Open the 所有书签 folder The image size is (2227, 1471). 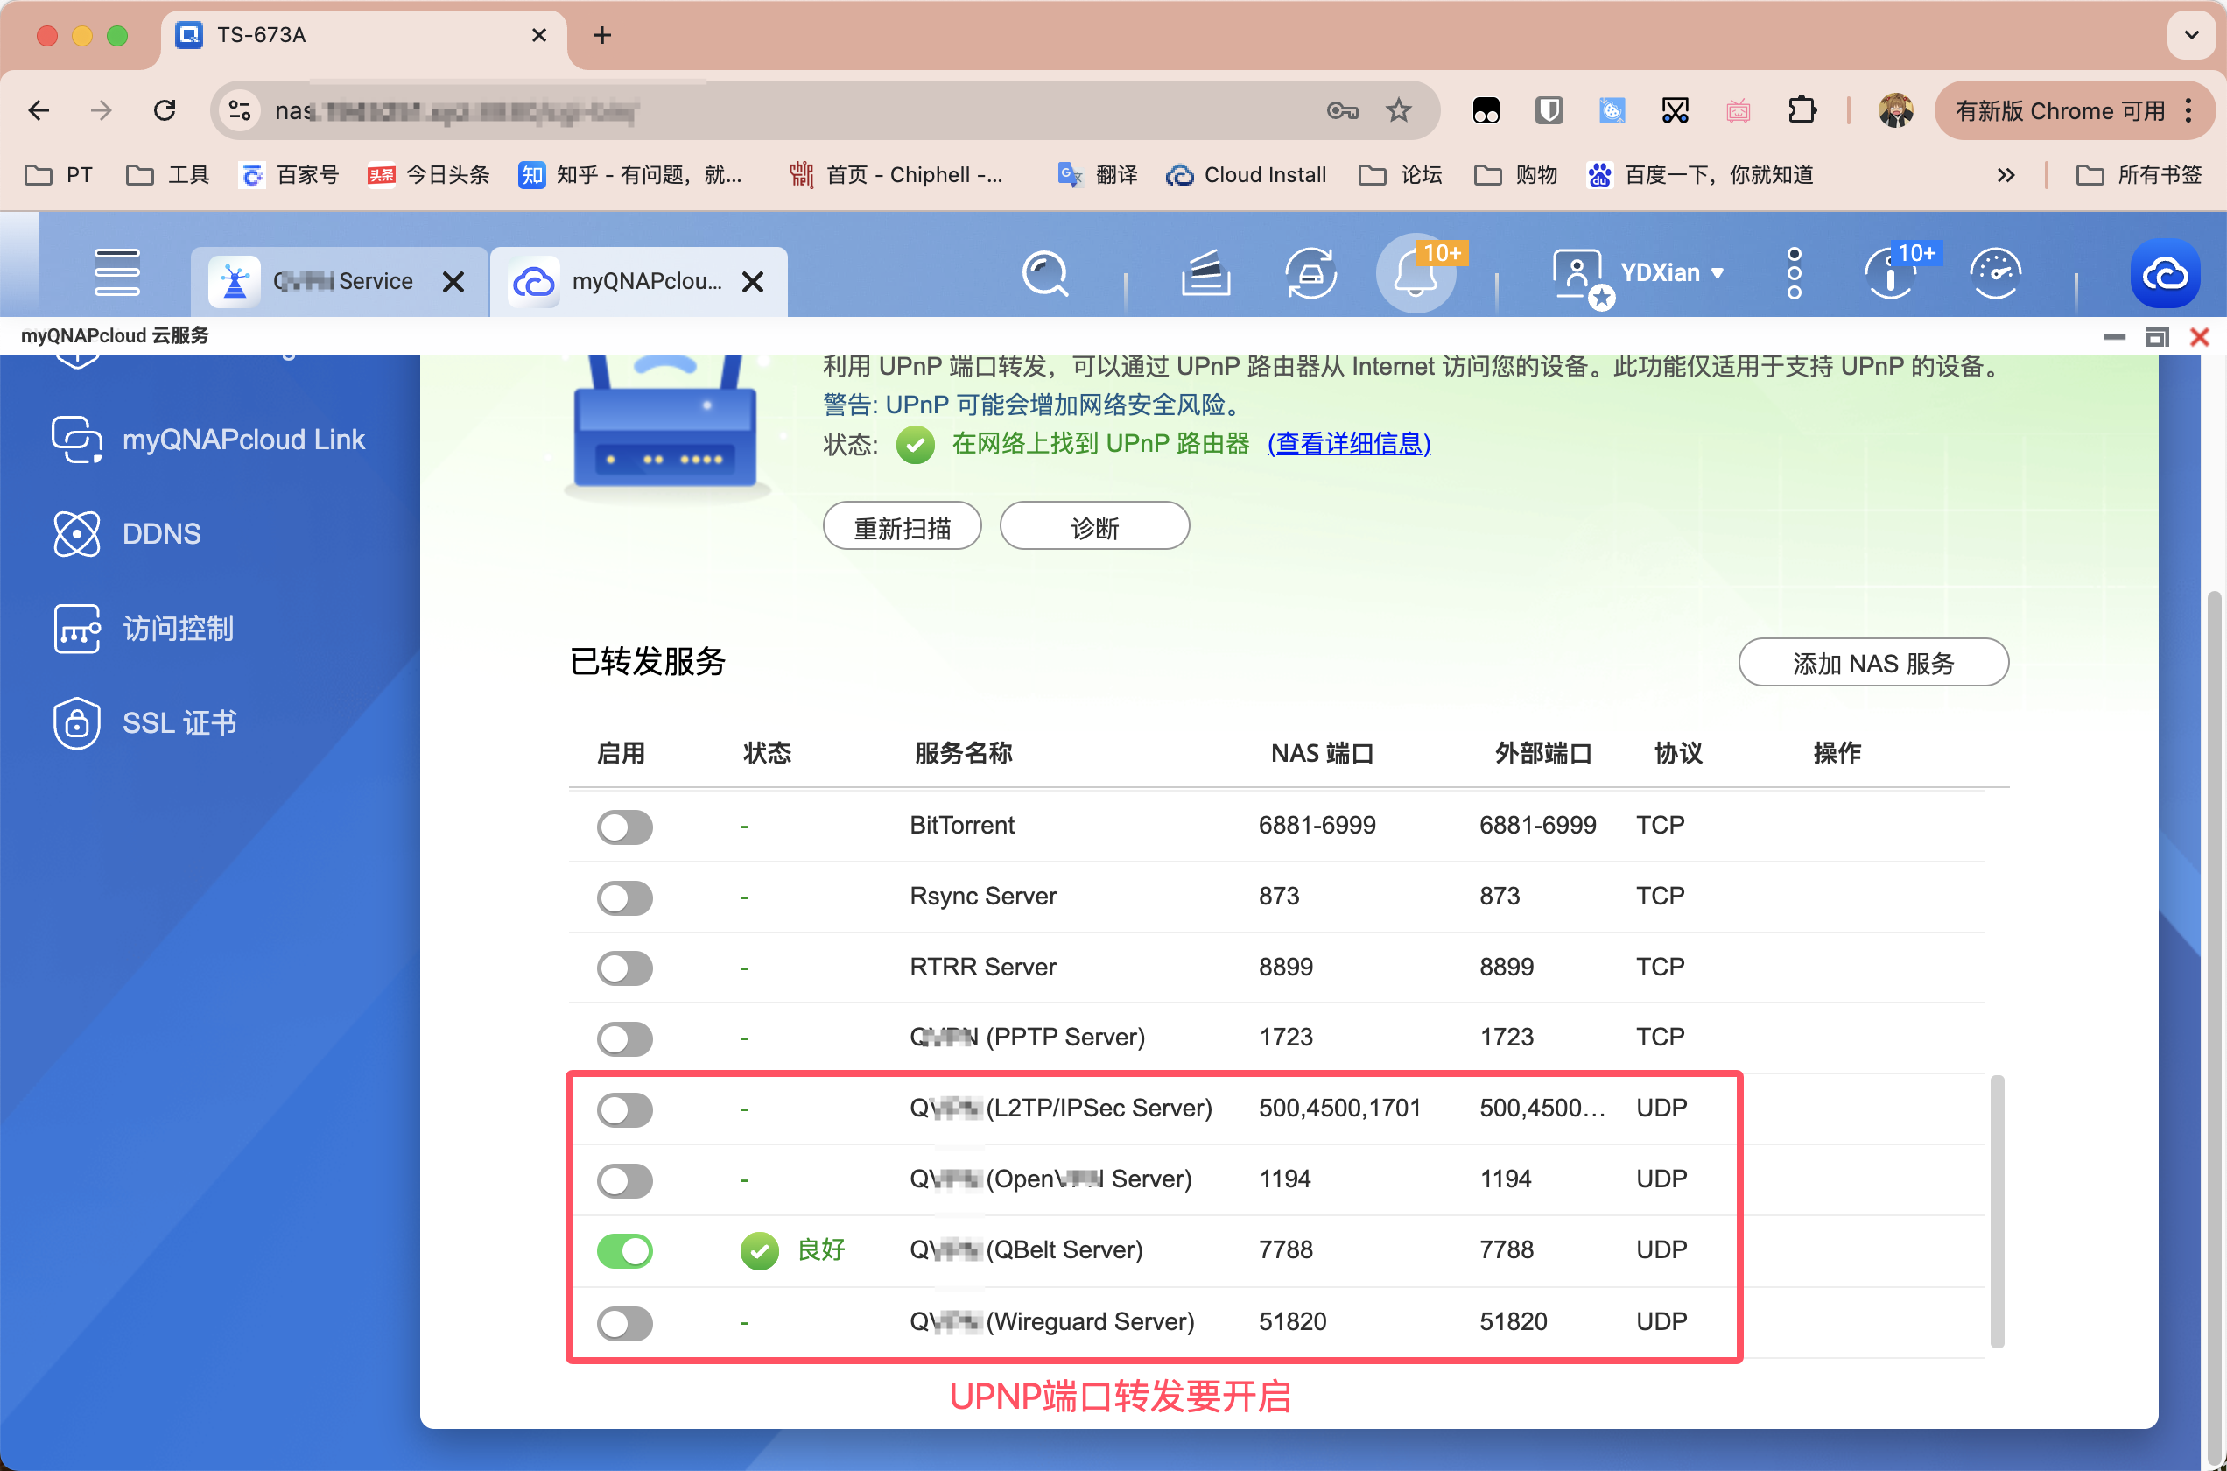(x=2138, y=174)
